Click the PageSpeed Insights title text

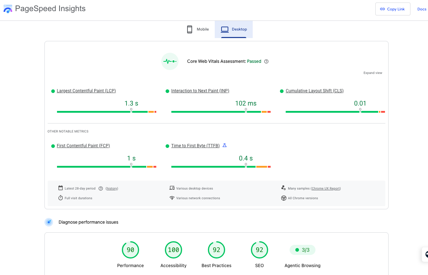[x=50, y=9]
